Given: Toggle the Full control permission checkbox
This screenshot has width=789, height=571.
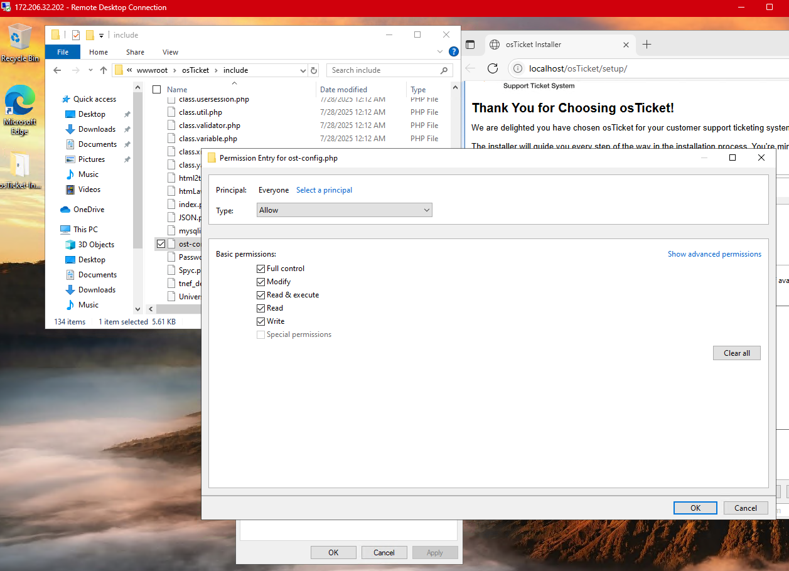Looking at the screenshot, I should (x=261, y=269).
